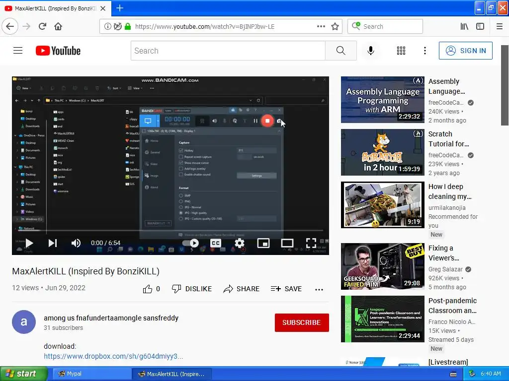Reload the page with the refresh icon

coord(42,27)
